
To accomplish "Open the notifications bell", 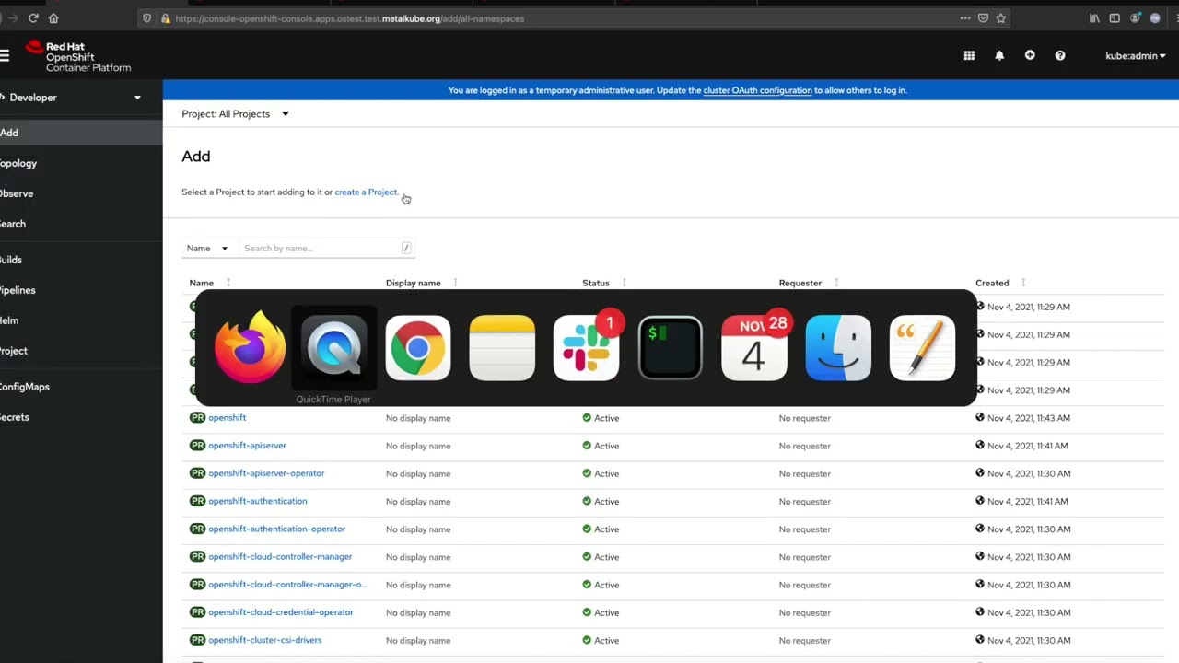I will coord(999,55).
